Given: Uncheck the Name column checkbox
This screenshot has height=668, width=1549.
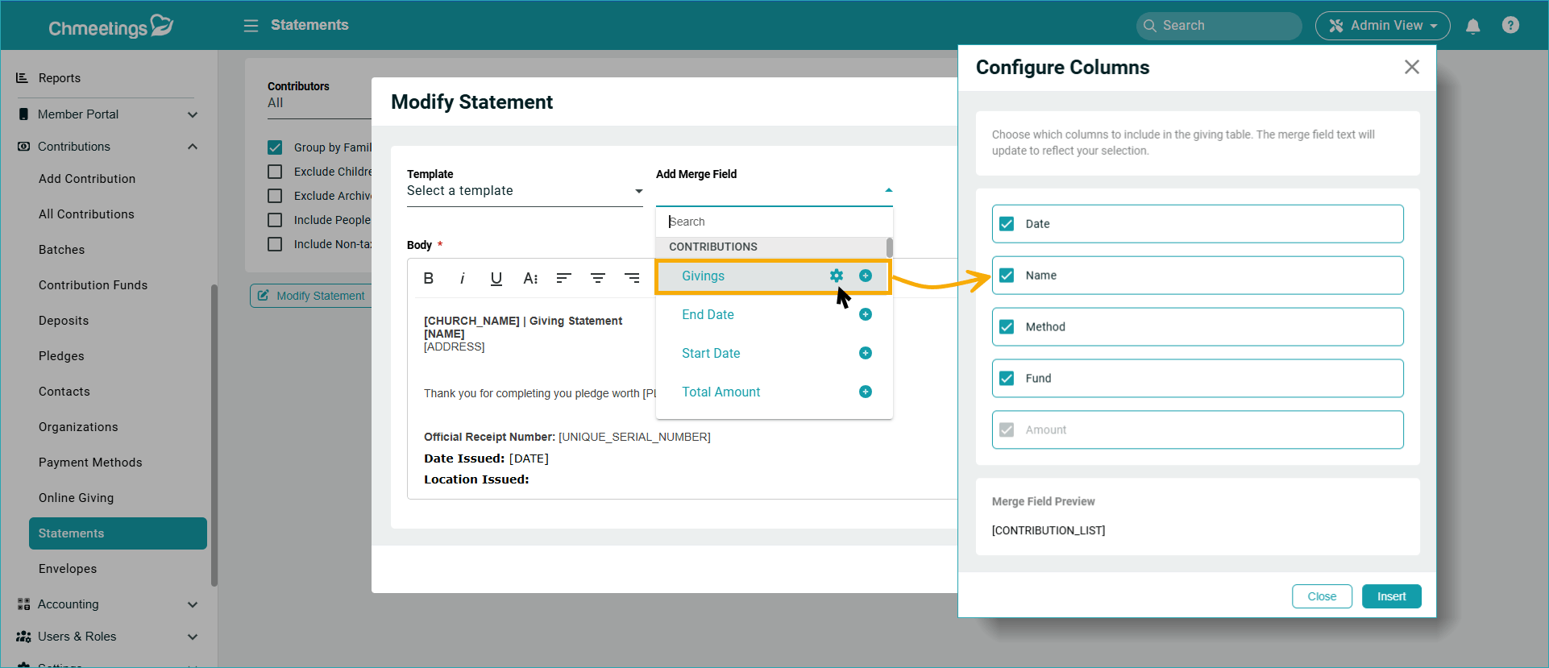Looking at the screenshot, I should (1007, 276).
